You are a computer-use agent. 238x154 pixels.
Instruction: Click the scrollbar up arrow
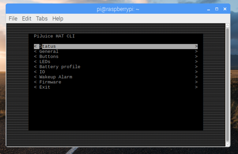(x=227, y=26)
